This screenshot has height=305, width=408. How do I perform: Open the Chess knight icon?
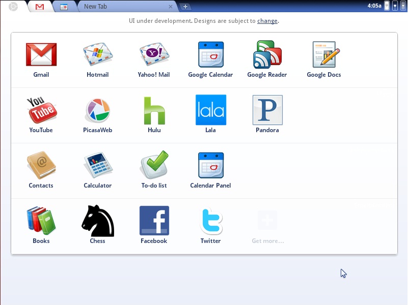98,221
